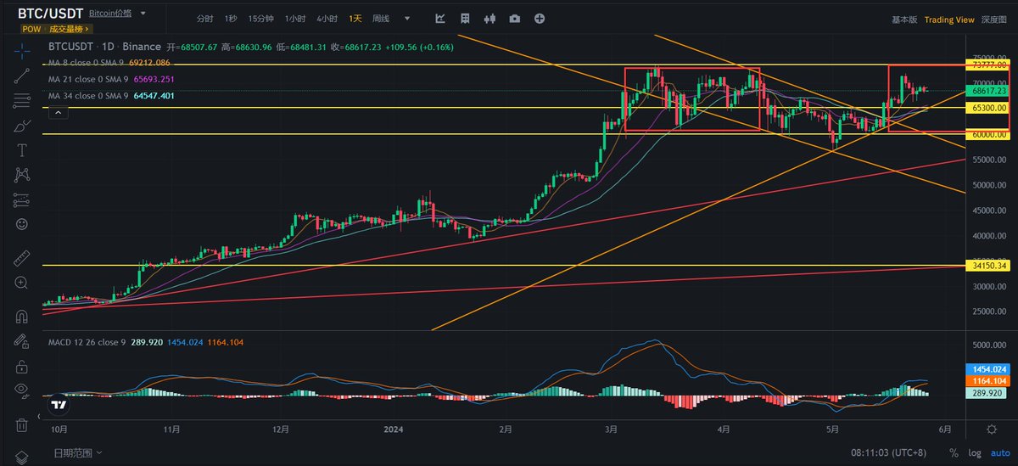This screenshot has width=1018, height=466.
Task: Toggle magnet mode for drawings
Action: pos(22,317)
